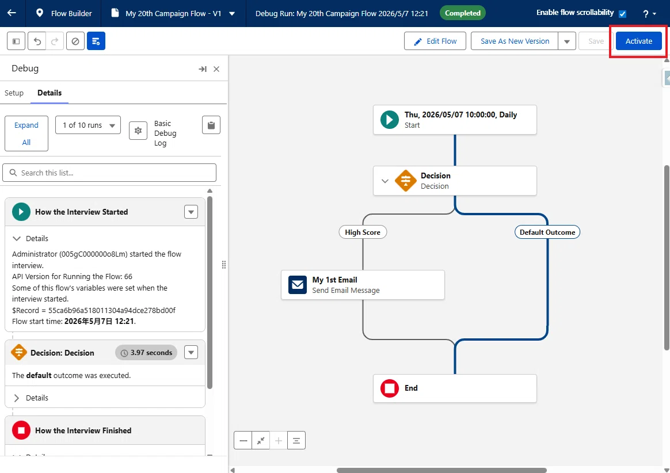Open the help question mark menu
Viewport: 670px width, 473px height.
[649, 14]
